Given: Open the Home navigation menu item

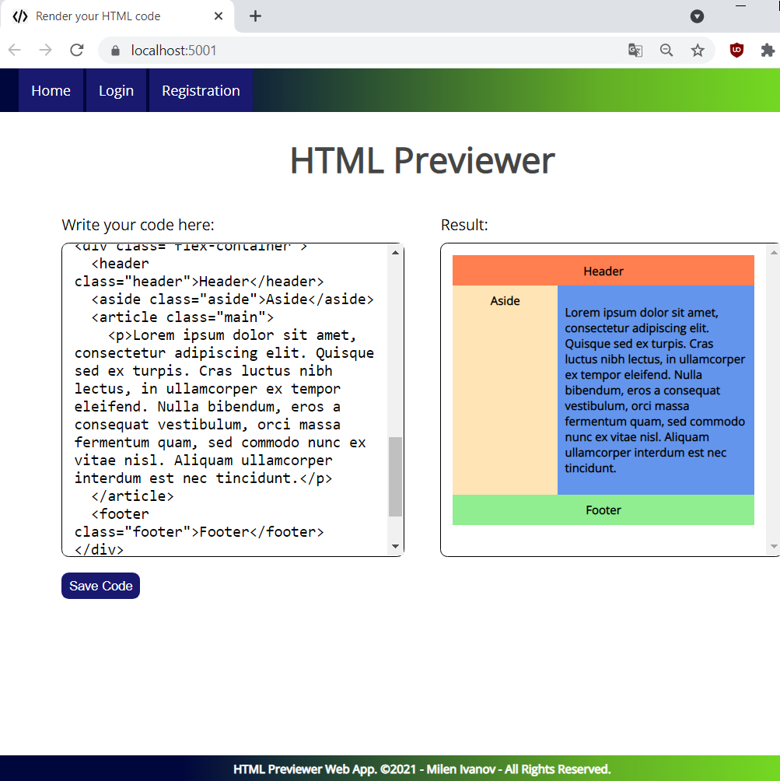Looking at the screenshot, I should [x=51, y=90].
